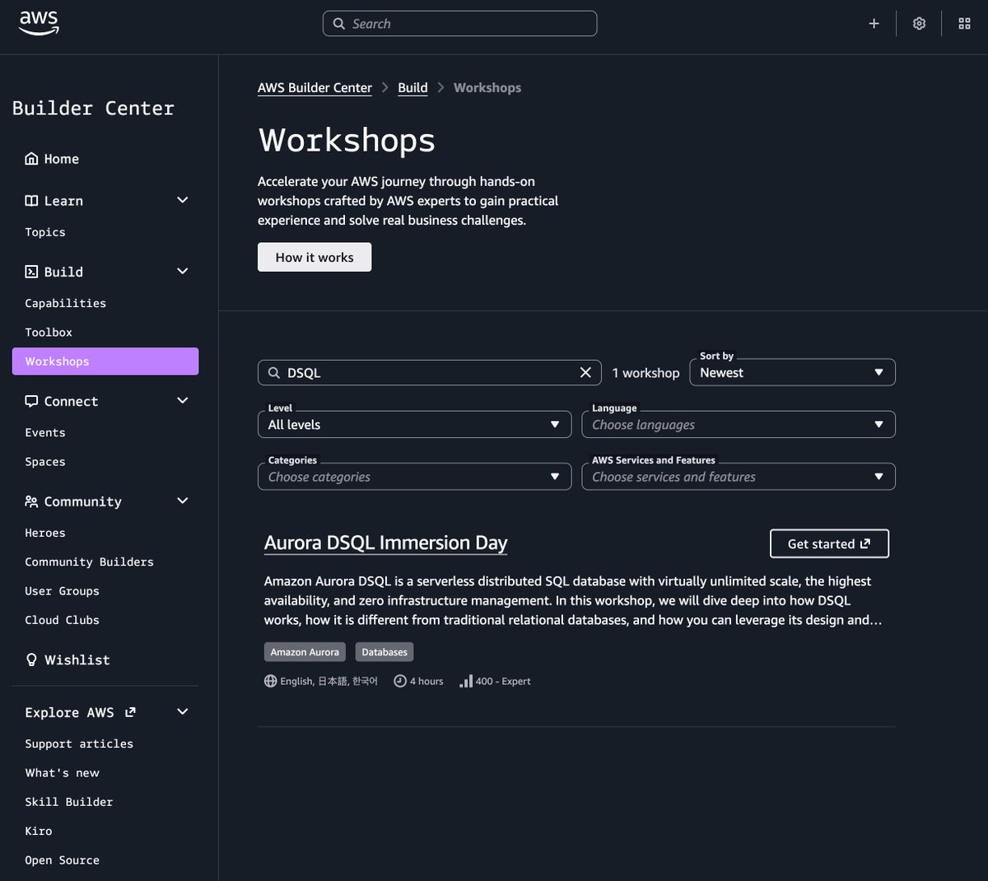The height and width of the screenshot is (881, 988).
Task: Clear the DSQL workshop search text
Action: click(x=585, y=372)
